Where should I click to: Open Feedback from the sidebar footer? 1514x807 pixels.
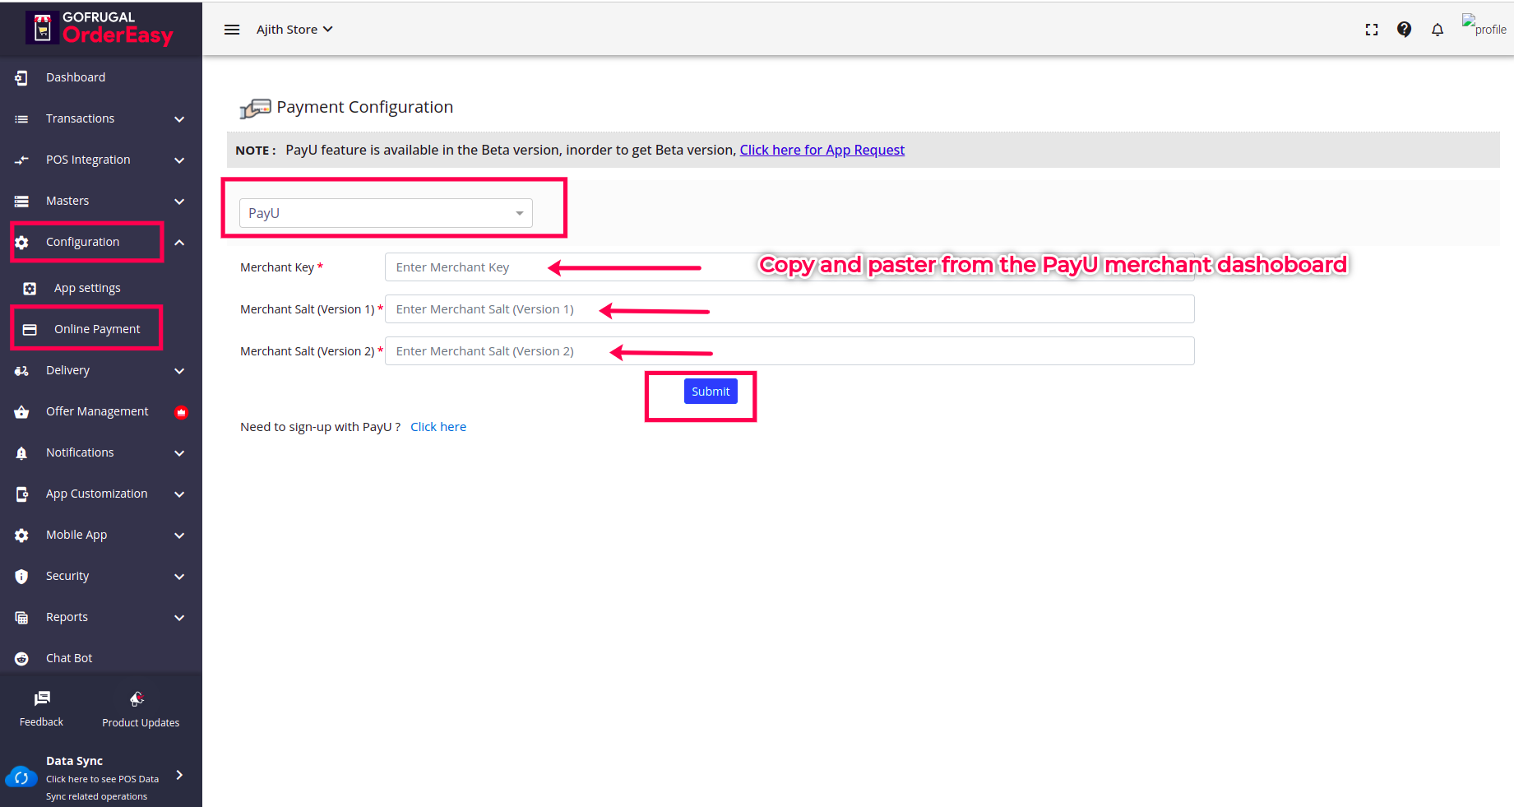(42, 708)
